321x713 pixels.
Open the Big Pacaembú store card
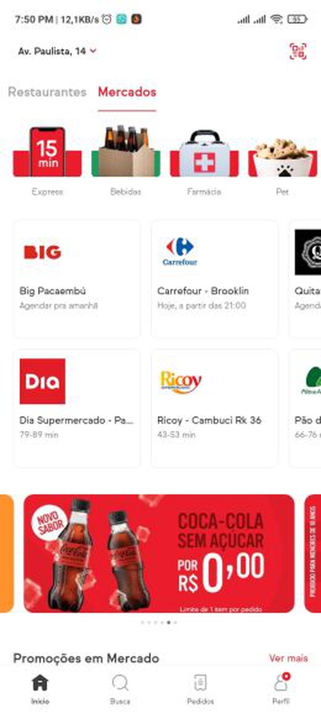pyautogui.click(x=77, y=279)
